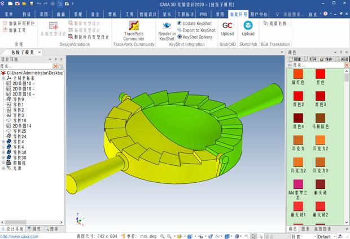Viewport: 350px width, 239px height.
Task: Clear the color panel search with red X
Action: tap(347, 65)
